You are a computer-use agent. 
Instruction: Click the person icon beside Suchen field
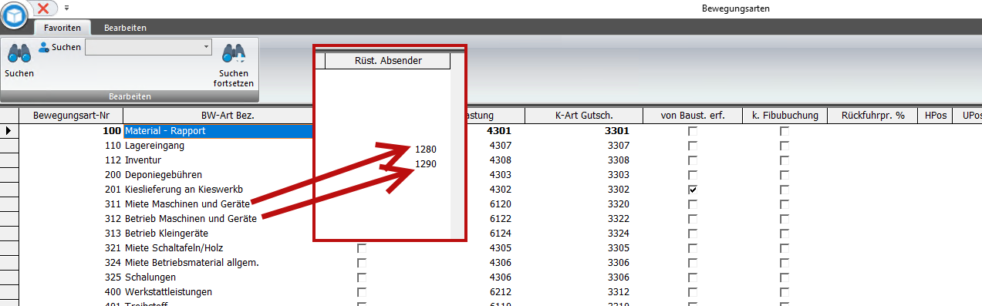[44, 47]
